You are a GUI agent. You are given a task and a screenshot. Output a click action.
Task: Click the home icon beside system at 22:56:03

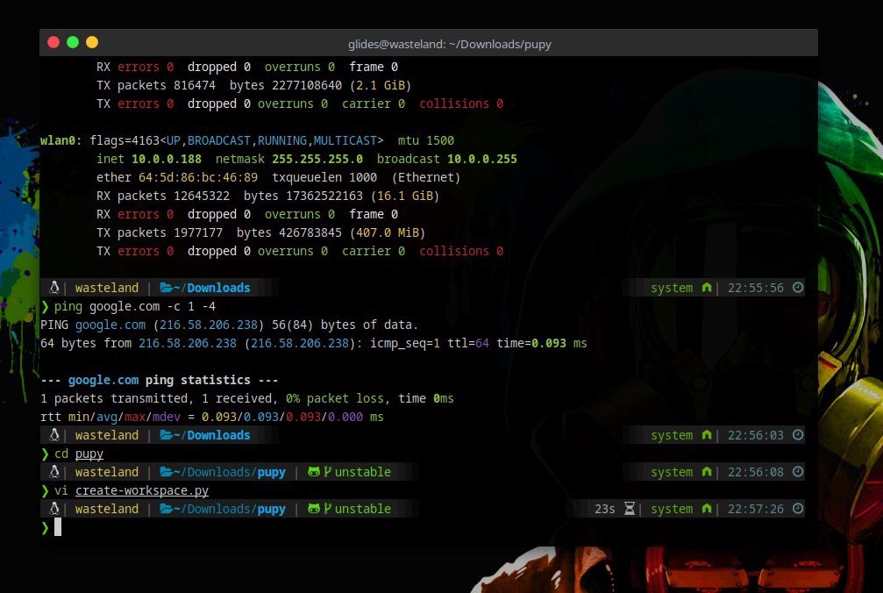706,435
